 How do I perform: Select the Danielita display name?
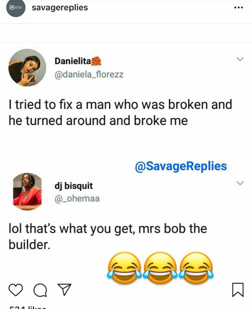pyautogui.click(x=72, y=61)
